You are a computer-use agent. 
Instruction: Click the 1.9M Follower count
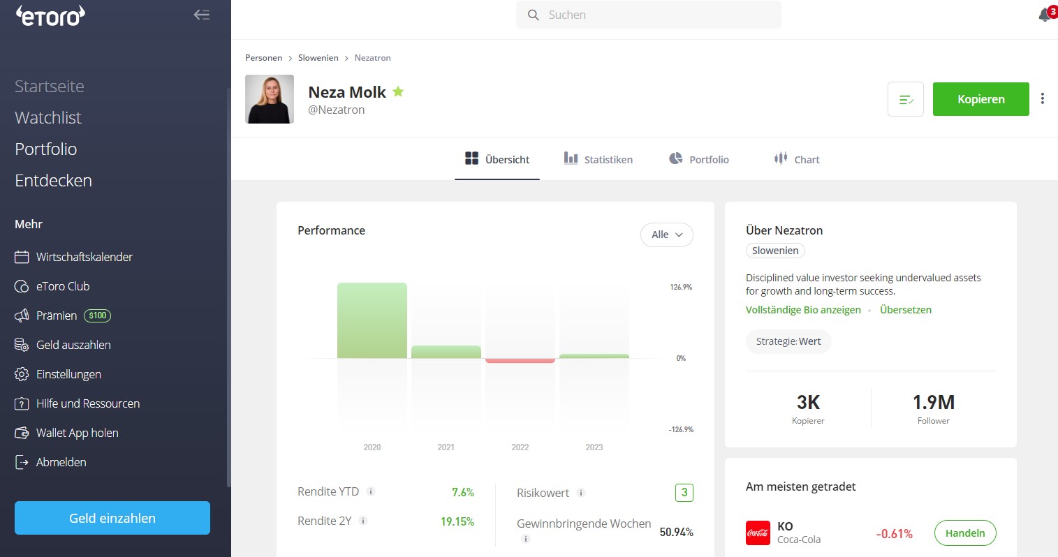(934, 402)
